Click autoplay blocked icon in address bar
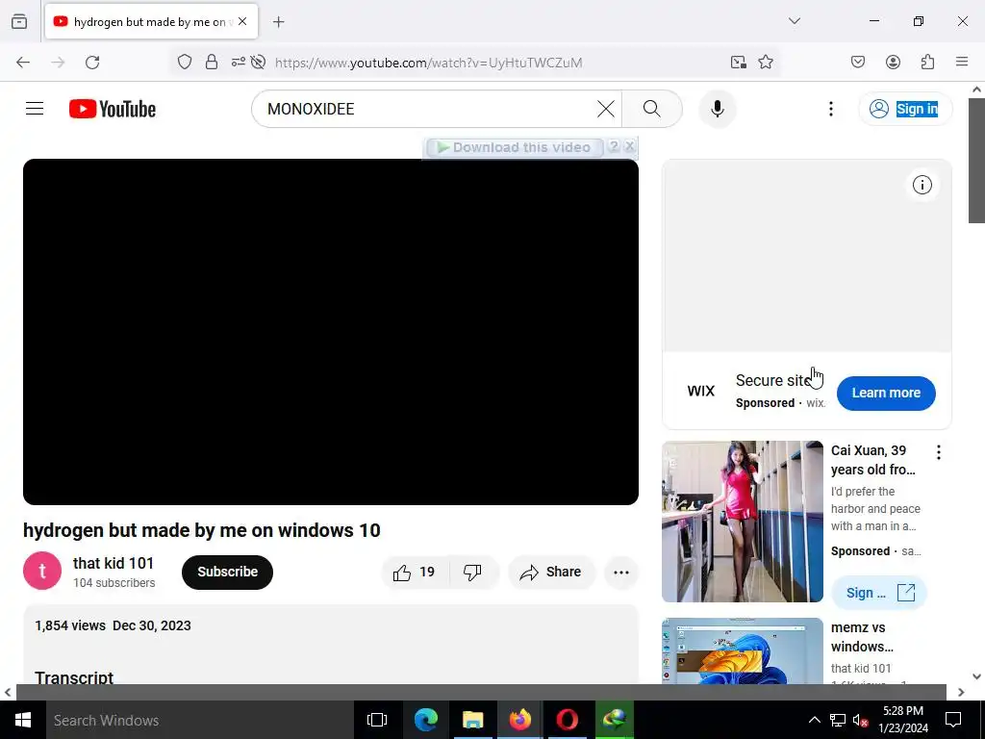Viewport: 985px width, 739px height. pos(258,62)
